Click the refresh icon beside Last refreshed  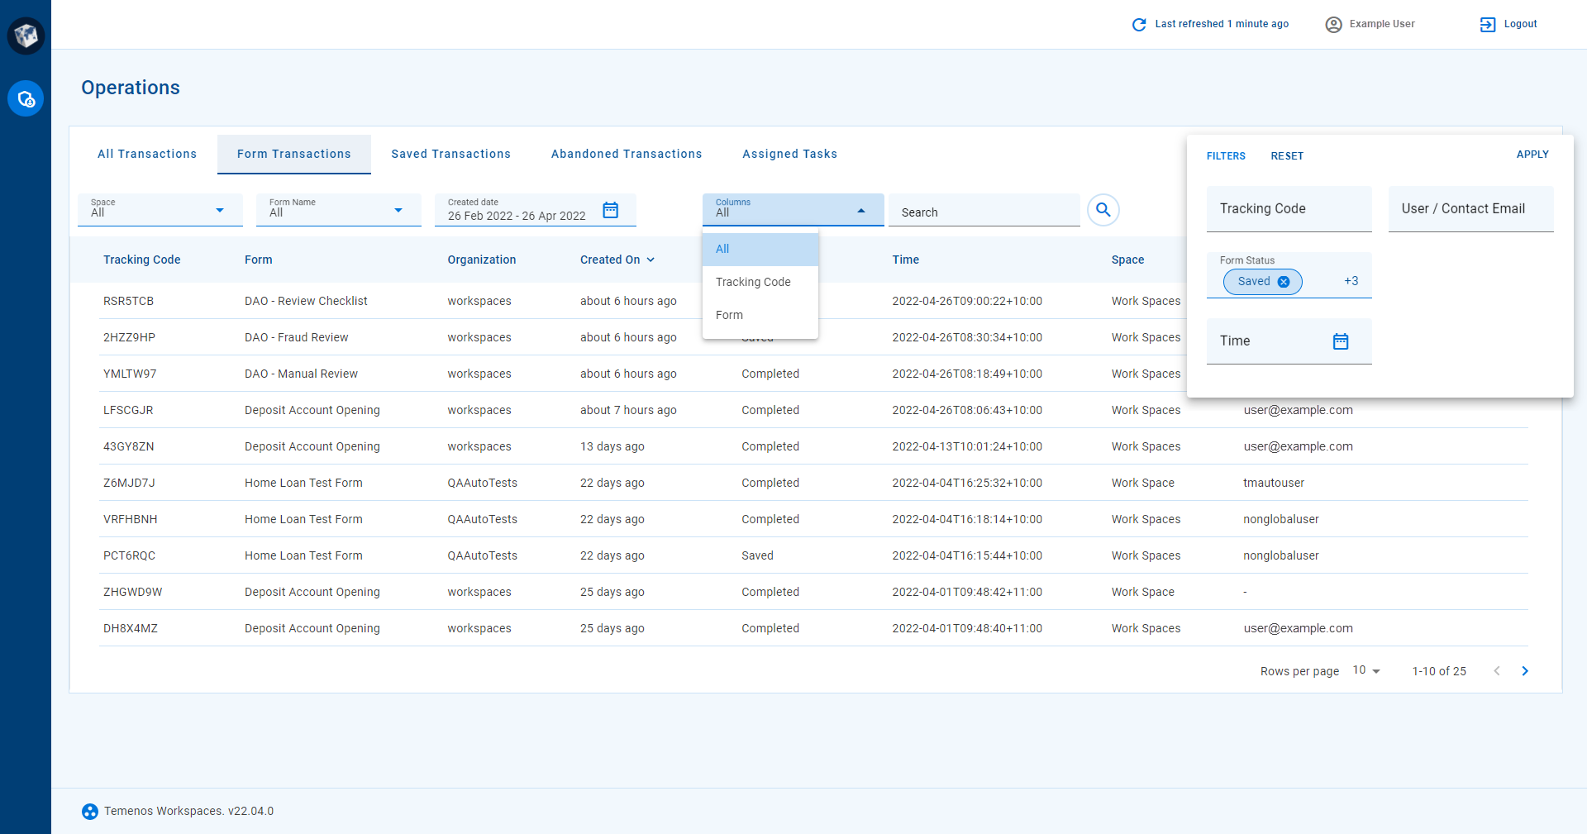tap(1139, 25)
